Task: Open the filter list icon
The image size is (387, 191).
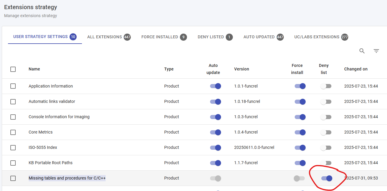Action: tap(376, 51)
